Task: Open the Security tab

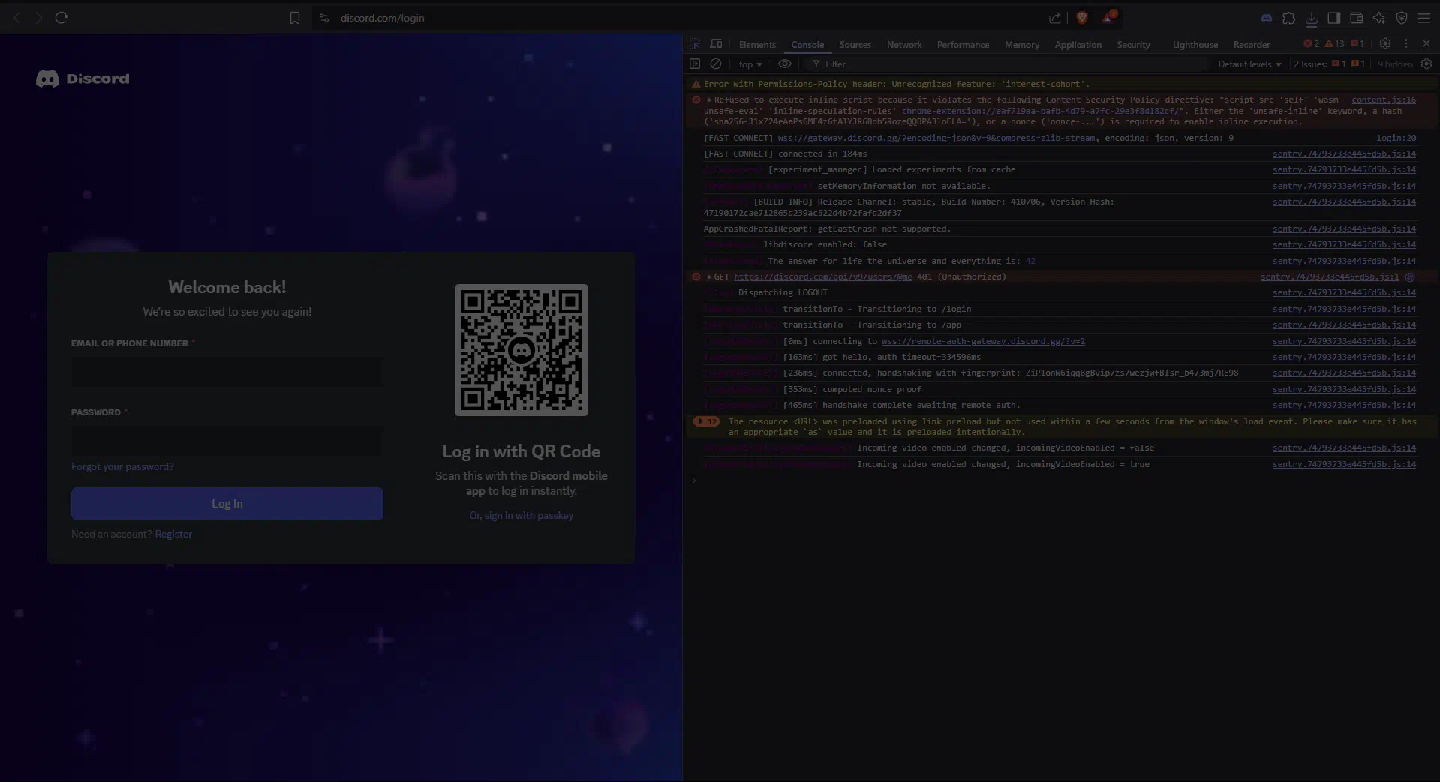Action: (x=1133, y=45)
